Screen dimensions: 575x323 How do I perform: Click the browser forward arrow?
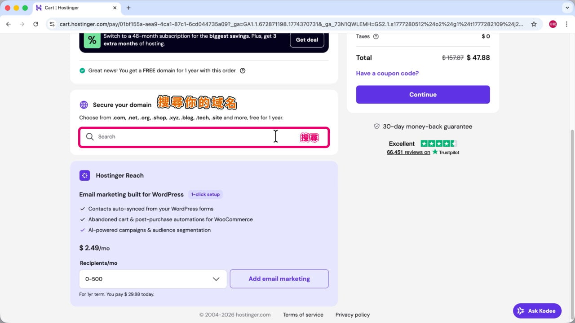tap(22, 24)
